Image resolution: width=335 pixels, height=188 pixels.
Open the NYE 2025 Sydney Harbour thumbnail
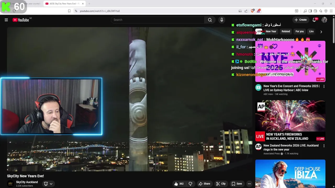290,61
